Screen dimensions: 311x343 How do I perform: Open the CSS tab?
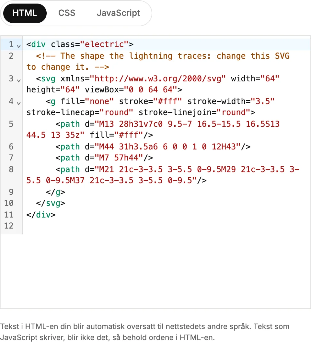point(67,13)
